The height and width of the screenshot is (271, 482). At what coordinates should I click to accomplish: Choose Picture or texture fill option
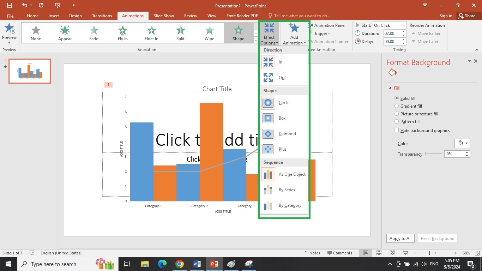pos(397,114)
